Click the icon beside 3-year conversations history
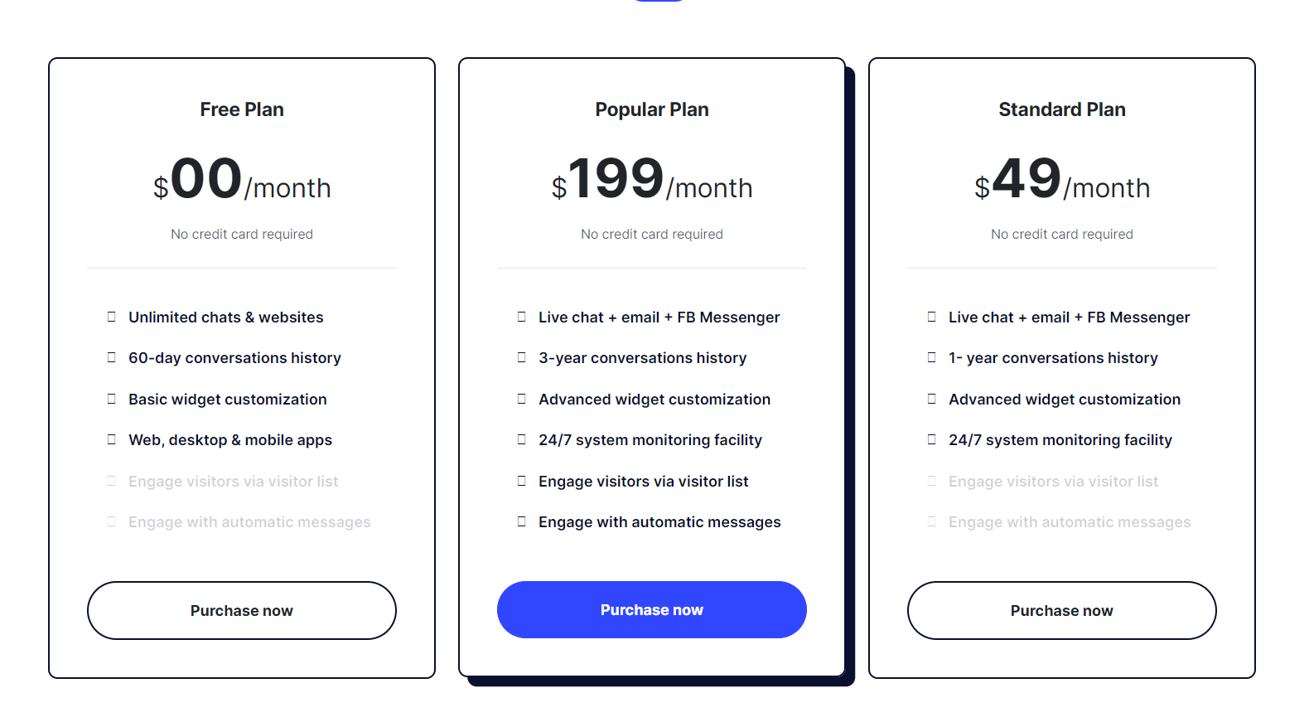 [522, 357]
